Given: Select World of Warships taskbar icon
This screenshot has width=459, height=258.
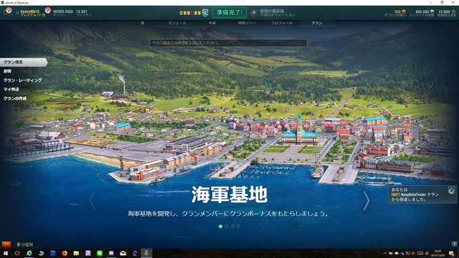Looking at the screenshot, I should pos(146,253).
